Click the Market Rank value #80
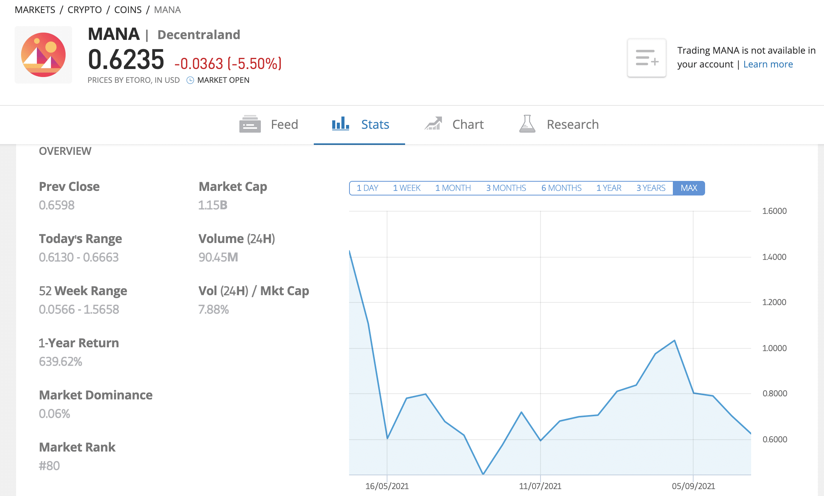 (49, 466)
